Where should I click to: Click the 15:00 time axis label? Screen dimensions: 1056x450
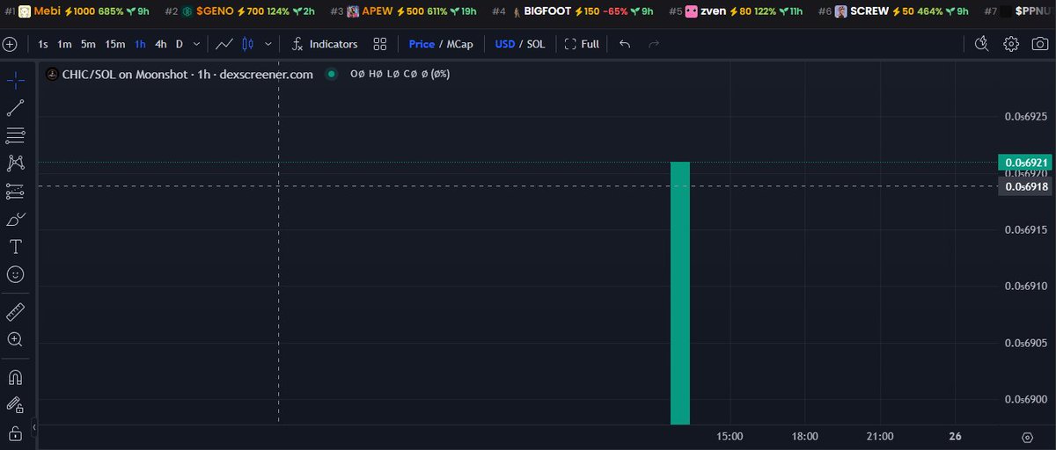pos(730,437)
